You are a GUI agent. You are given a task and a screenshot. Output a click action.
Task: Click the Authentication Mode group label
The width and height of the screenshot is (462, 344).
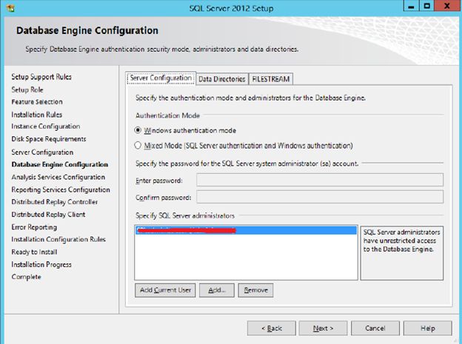[167, 115]
